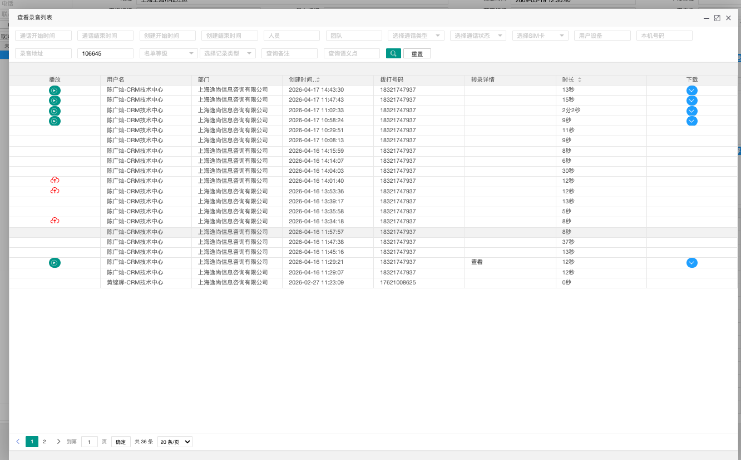Play the 11:02:33 recording
This screenshot has width=741, height=460.
pos(55,111)
